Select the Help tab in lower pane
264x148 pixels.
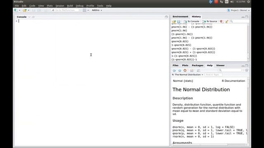(210, 65)
